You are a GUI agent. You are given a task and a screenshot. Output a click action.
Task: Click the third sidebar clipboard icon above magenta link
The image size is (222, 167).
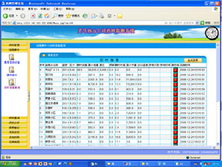coord(12,82)
